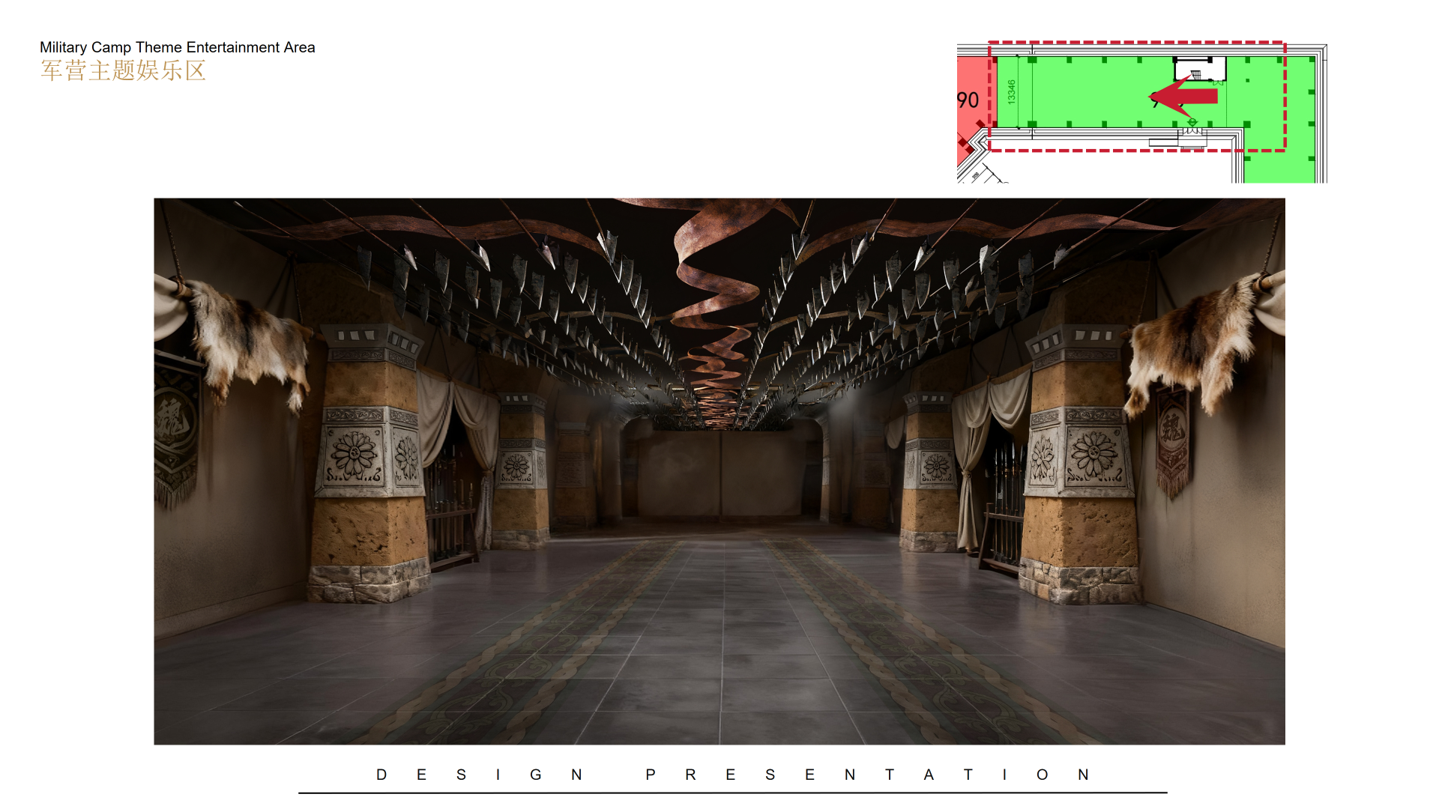Select the Chinese subtitle 军营主题娱乐区
1439x809 pixels.
(123, 71)
